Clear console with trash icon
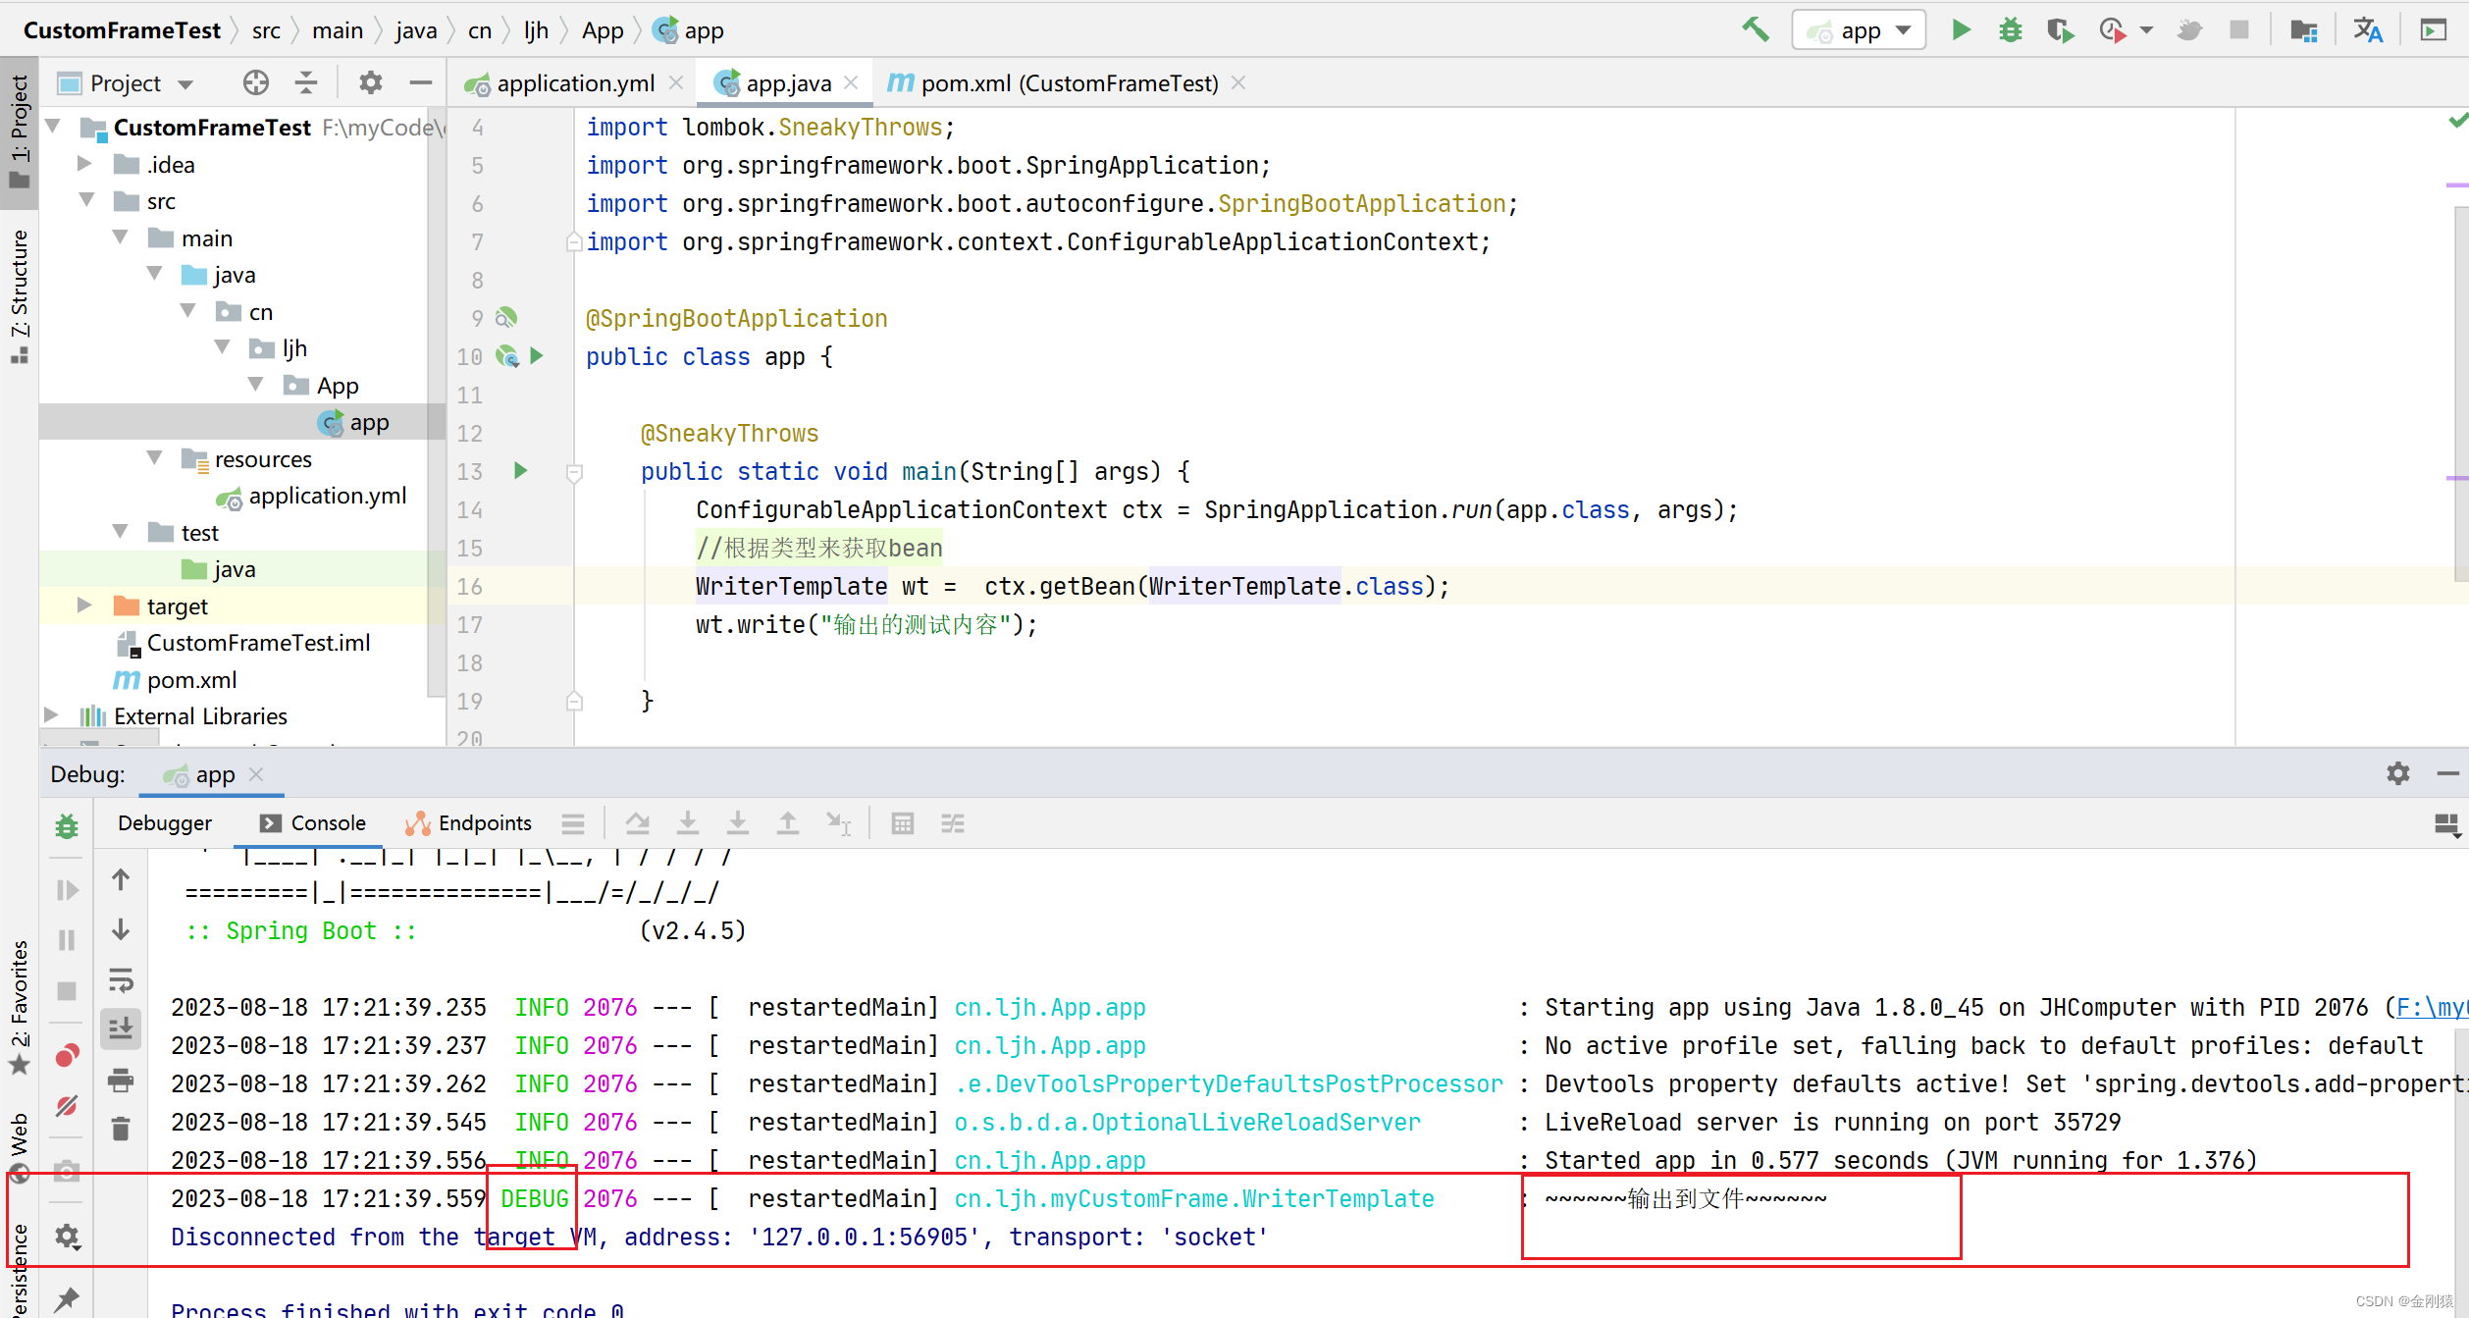 [121, 1129]
